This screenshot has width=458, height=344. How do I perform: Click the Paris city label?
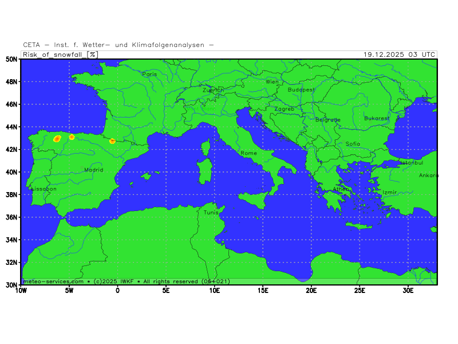[x=149, y=74]
